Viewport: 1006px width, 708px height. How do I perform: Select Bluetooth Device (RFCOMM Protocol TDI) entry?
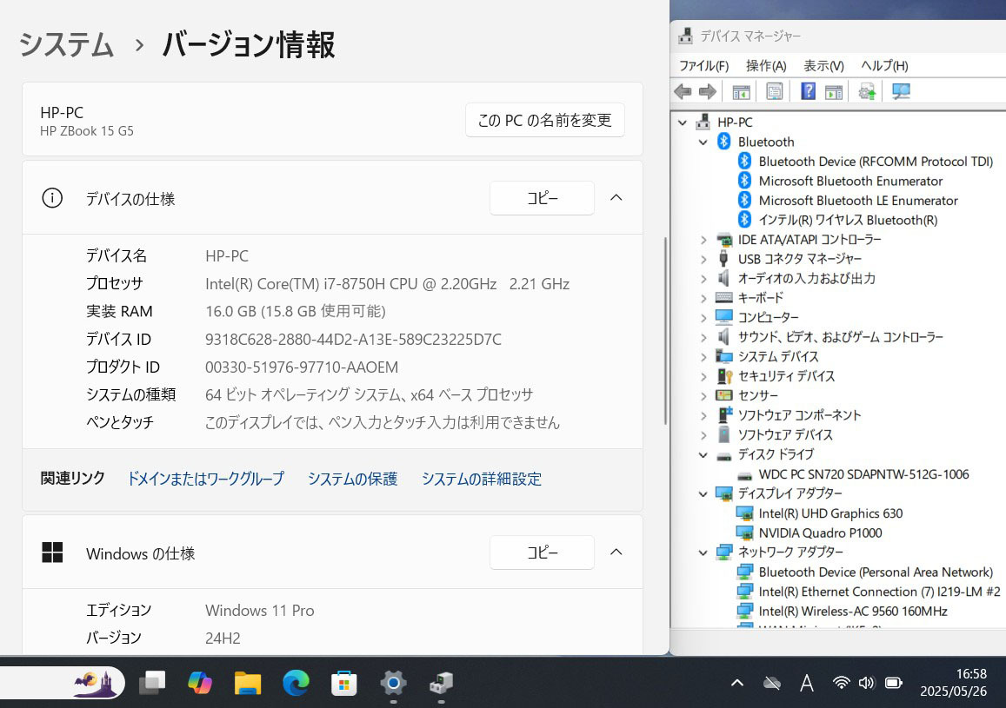[x=876, y=162]
